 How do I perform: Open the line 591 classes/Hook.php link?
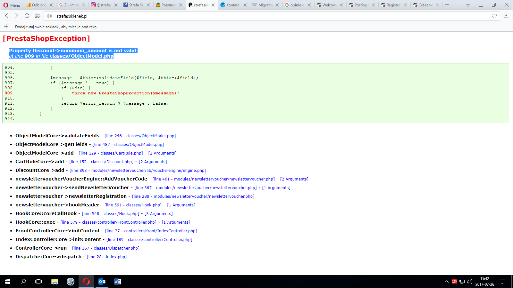coord(133,205)
